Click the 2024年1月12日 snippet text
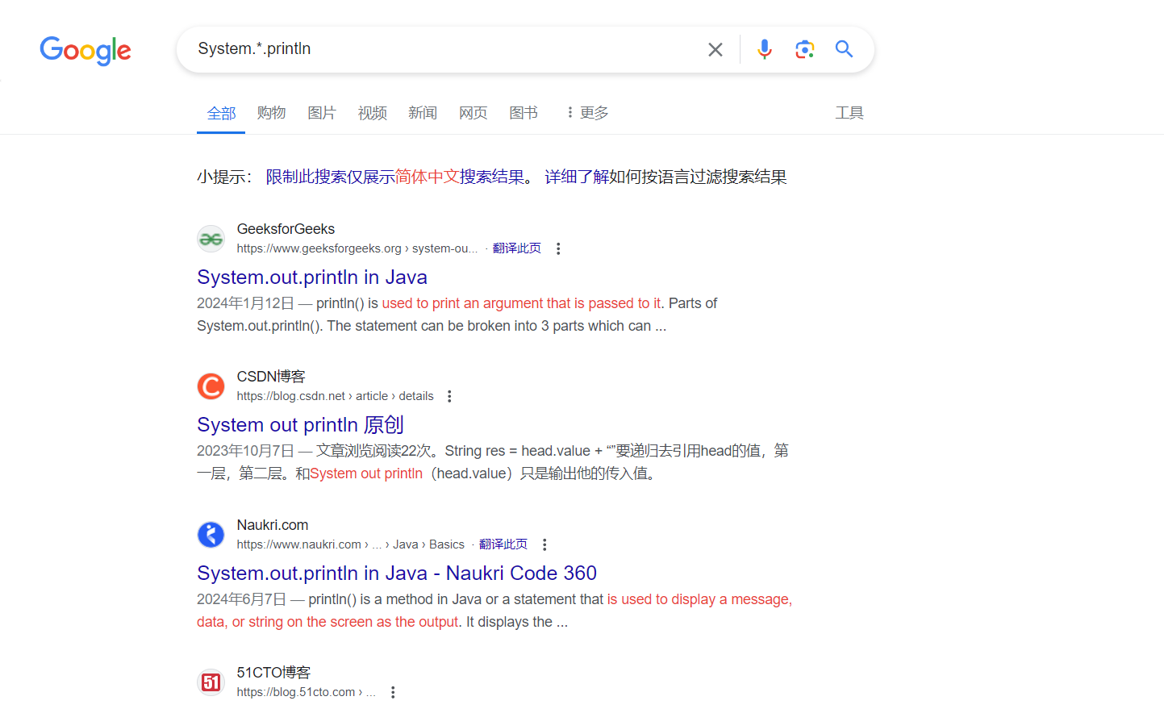The width and height of the screenshot is (1164, 709). 245,303
